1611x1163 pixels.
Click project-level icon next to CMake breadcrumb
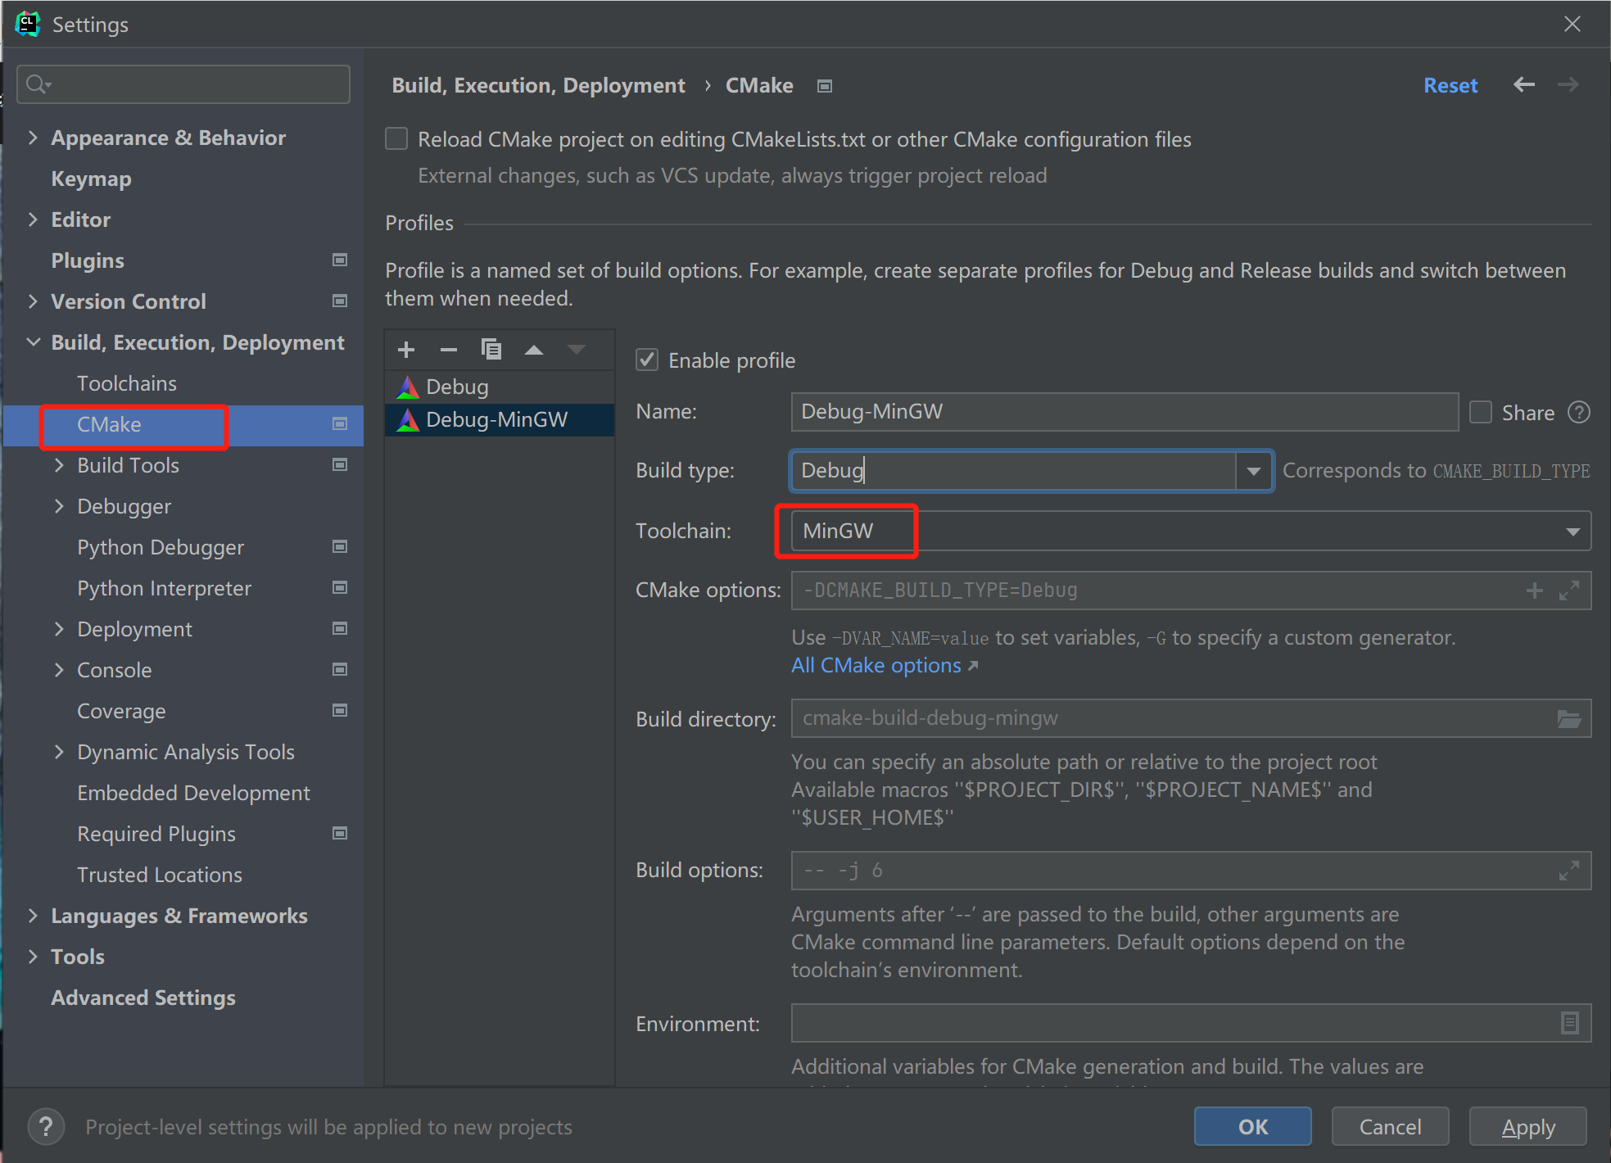click(825, 86)
